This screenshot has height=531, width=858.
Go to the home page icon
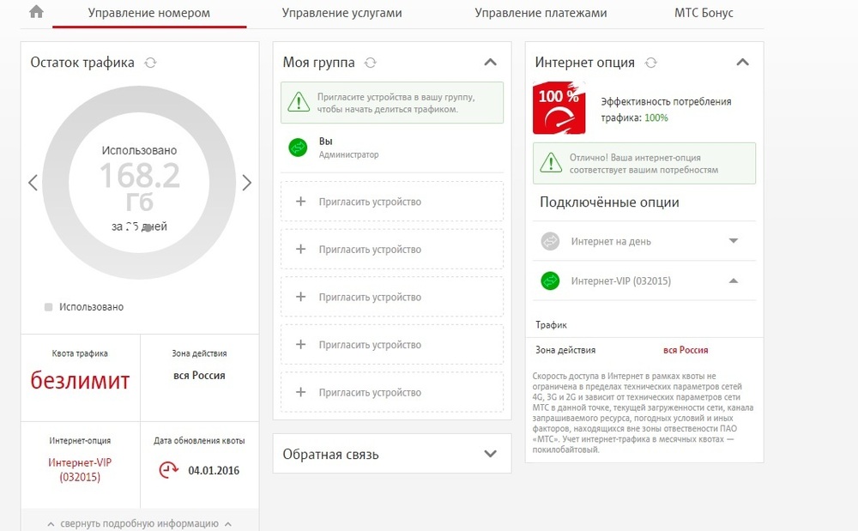36,11
